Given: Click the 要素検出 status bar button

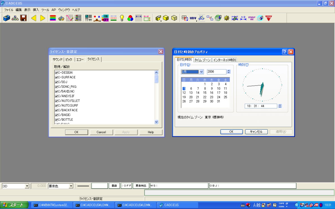Looking at the screenshot, I should pyautogui.click(x=141, y=186).
